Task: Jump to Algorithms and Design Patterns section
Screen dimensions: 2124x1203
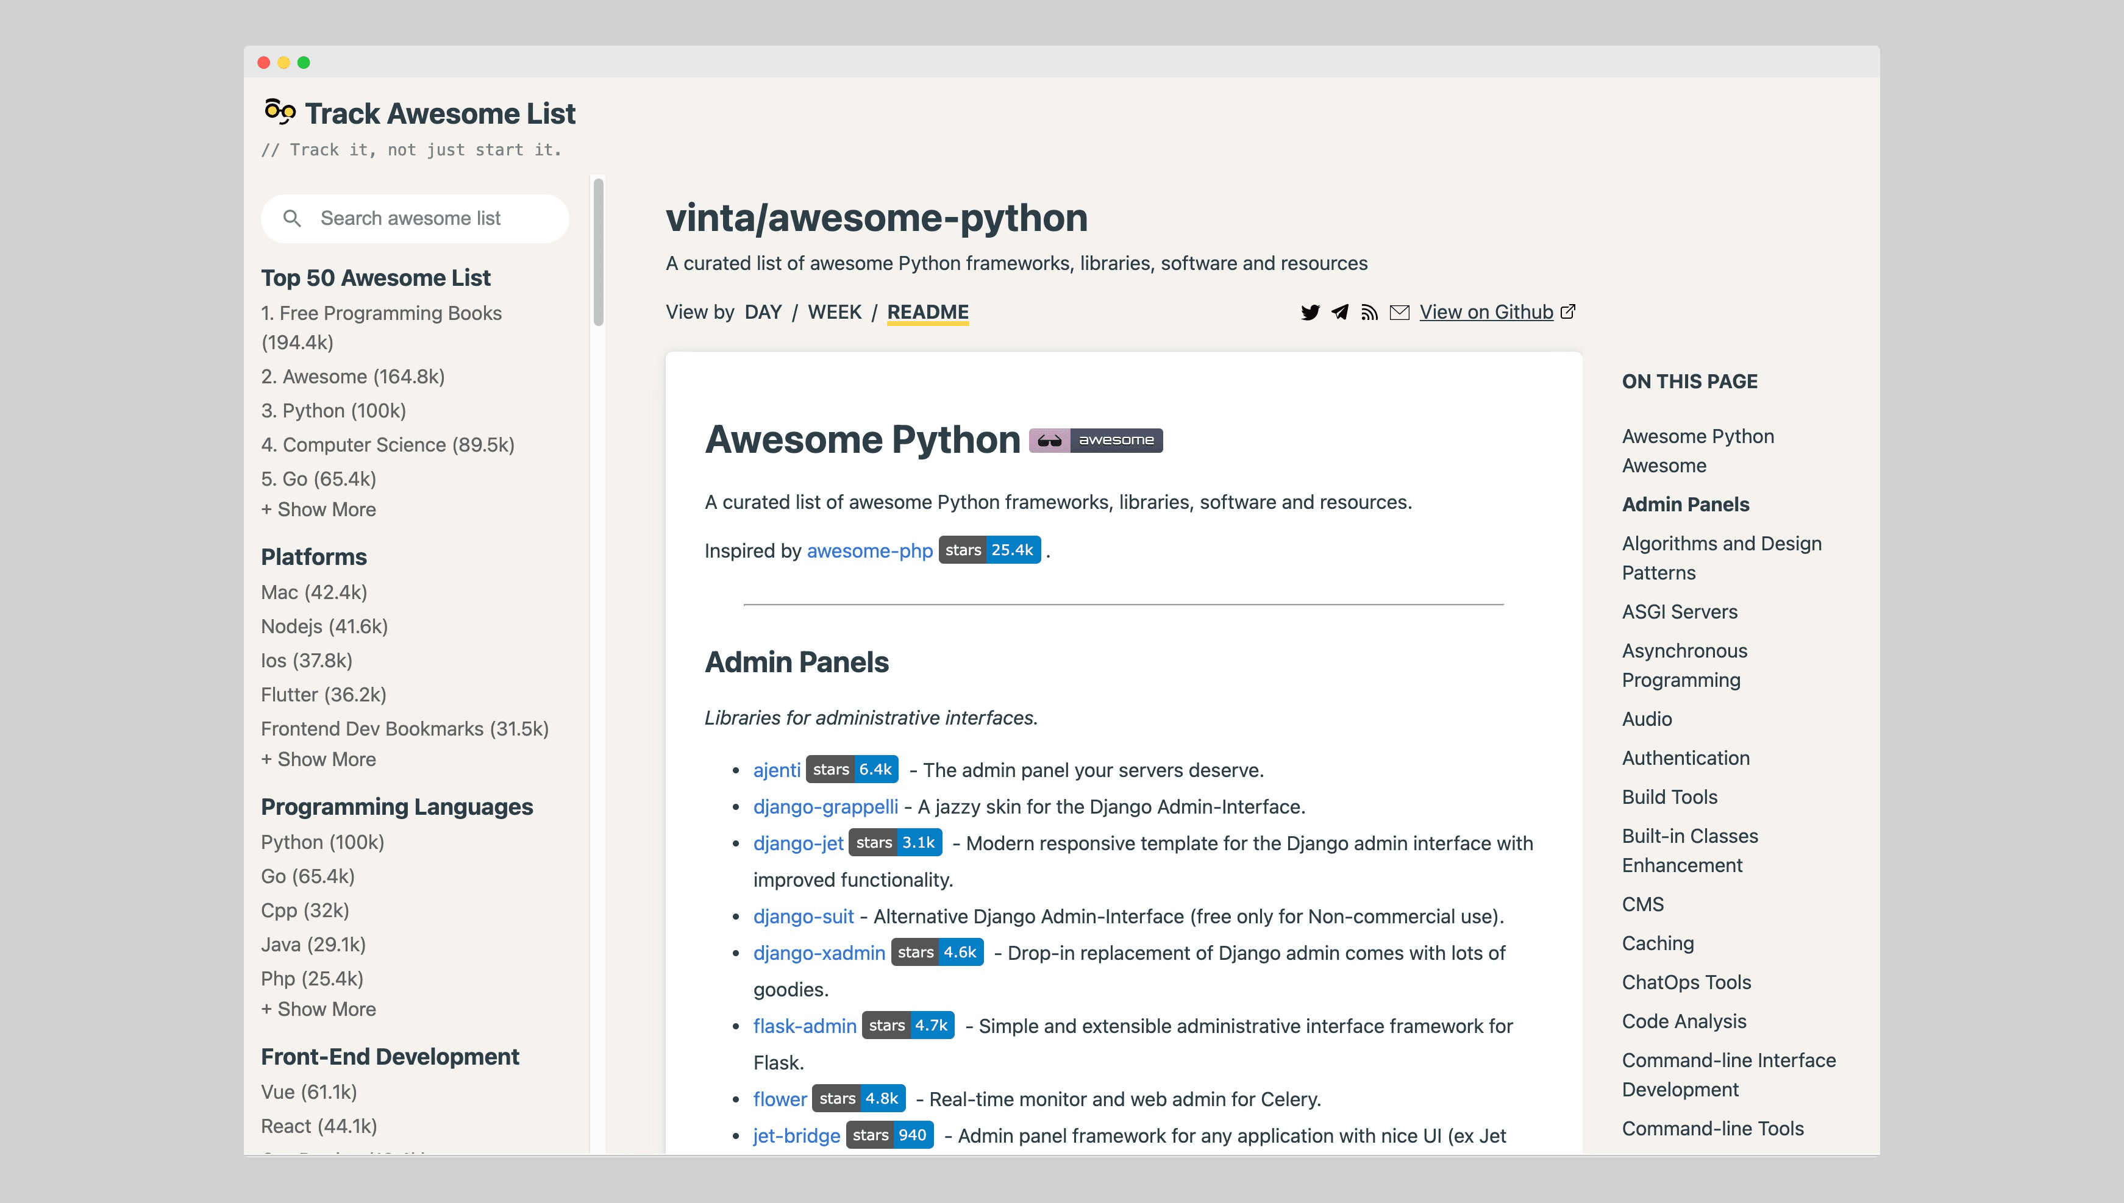Action: tap(1722, 558)
